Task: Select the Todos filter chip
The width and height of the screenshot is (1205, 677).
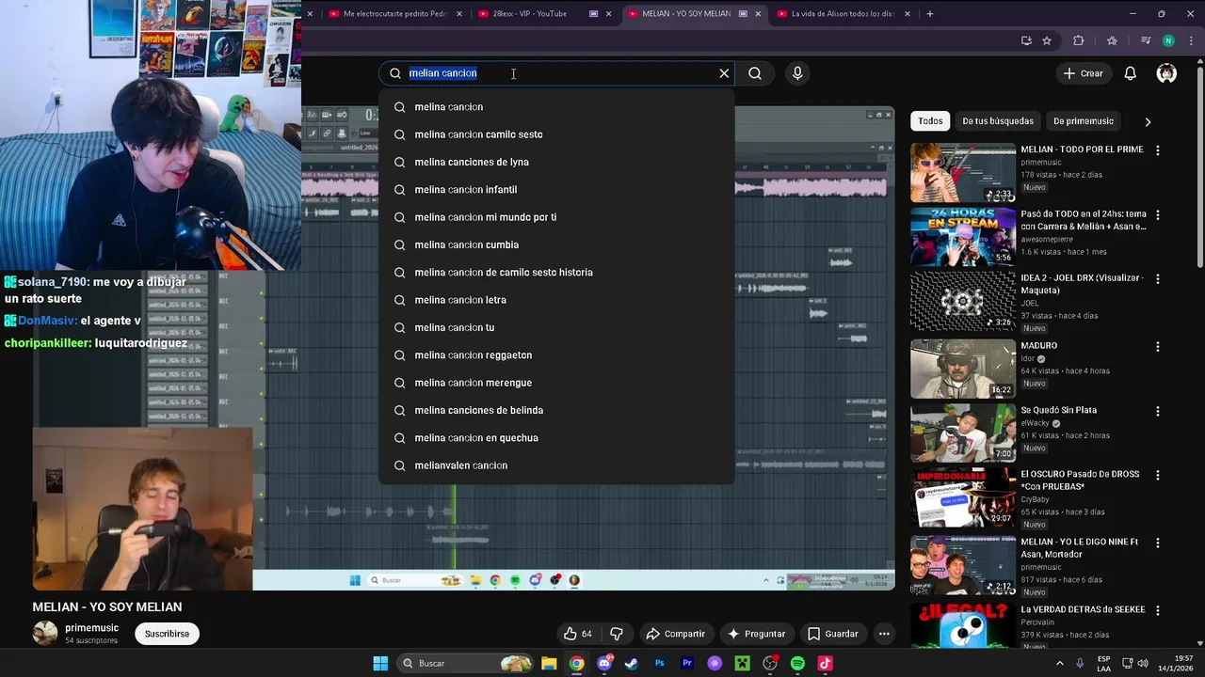Action: pyautogui.click(x=930, y=121)
